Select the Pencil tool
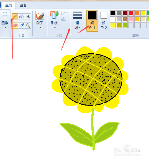This screenshot has height=160, width=149. pyautogui.click(x=15, y=16)
